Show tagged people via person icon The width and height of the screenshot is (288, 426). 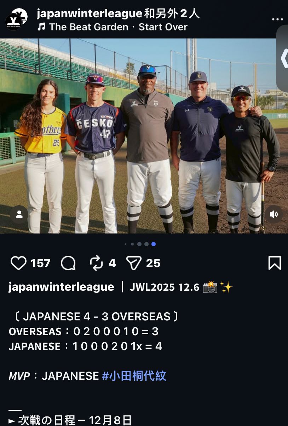click(19, 214)
